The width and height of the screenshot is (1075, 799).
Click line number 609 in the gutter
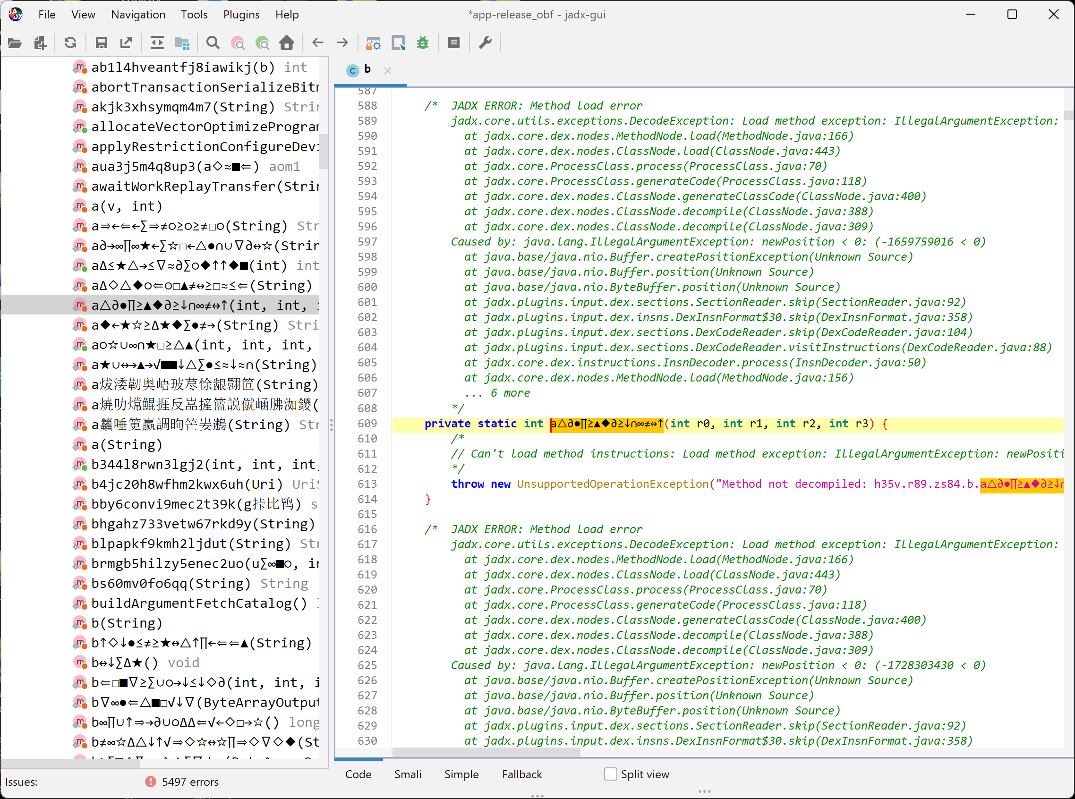click(x=367, y=424)
